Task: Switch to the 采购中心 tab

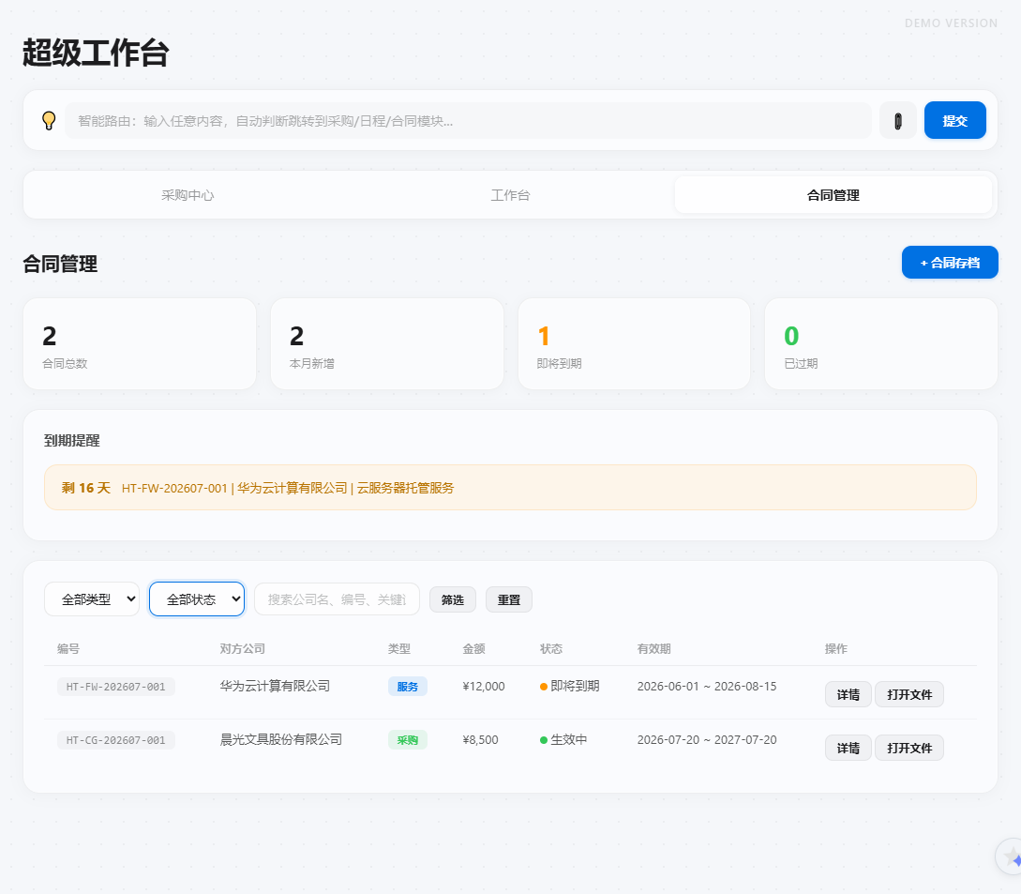Action: coord(188,195)
